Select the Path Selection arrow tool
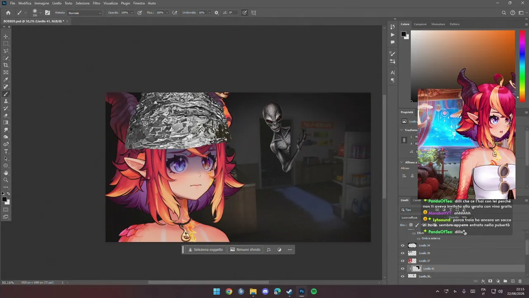Viewport: 529px width, 298px height. [x=6, y=159]
